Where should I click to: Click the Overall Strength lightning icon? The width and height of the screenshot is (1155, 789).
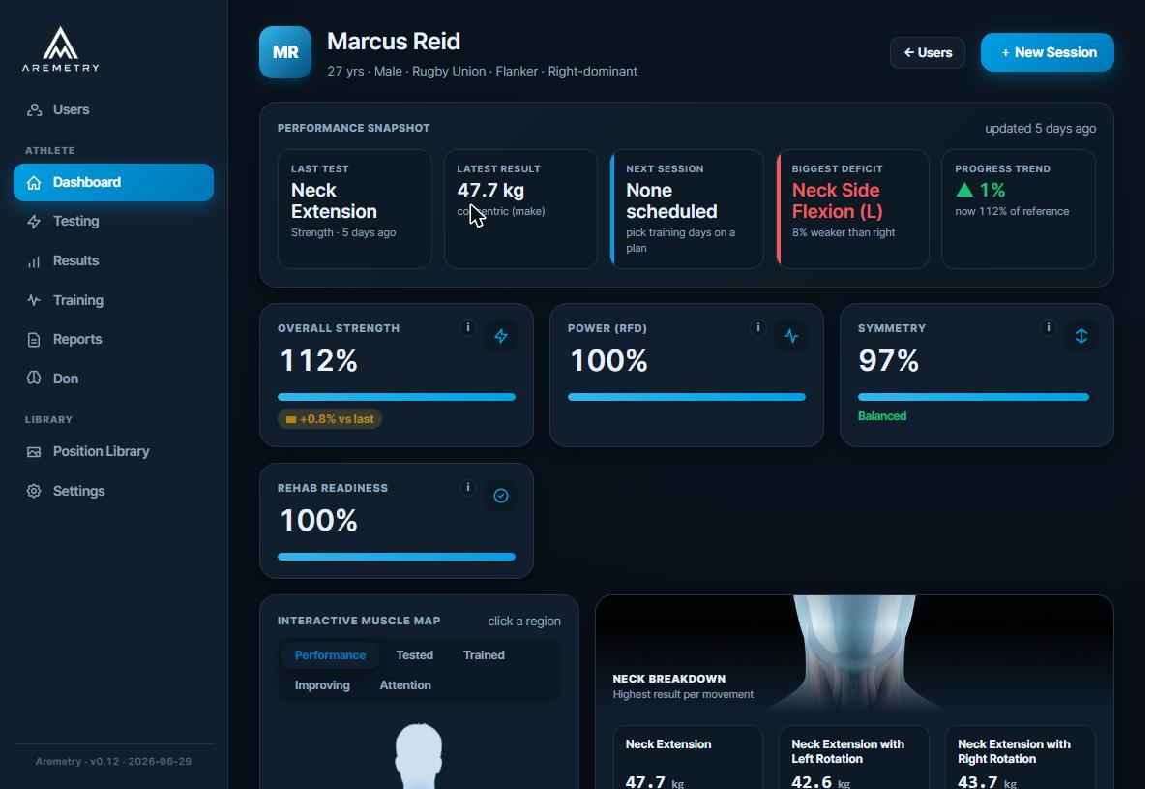[501, 336]
